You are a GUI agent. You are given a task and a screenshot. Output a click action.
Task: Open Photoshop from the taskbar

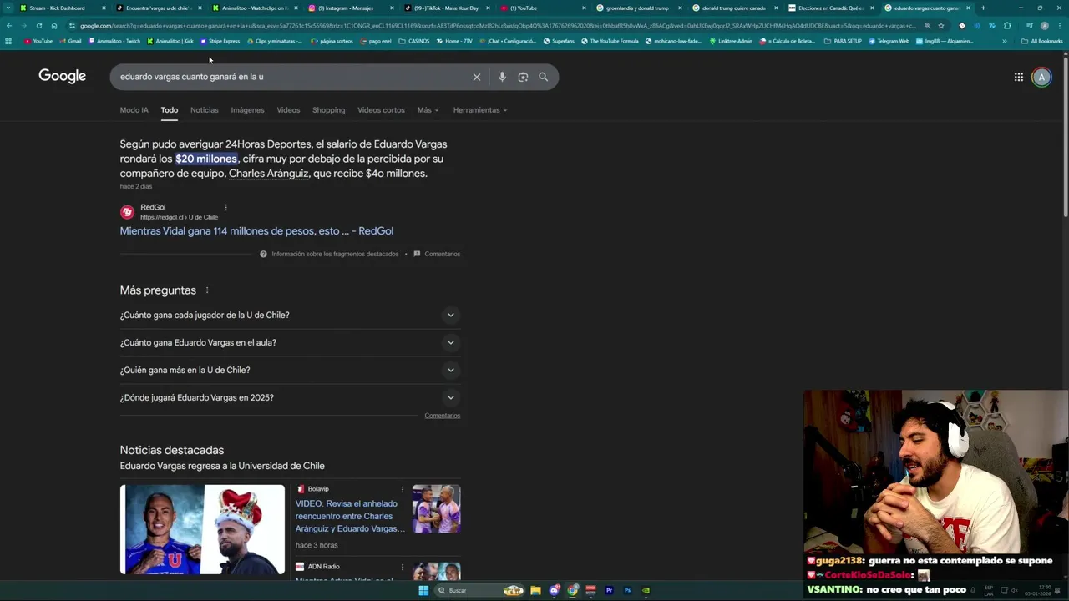coord(627,591)
